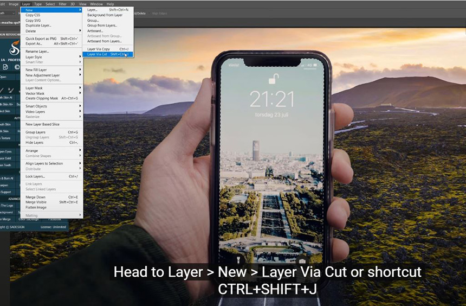Choose Artboard from Layers...
The width and height of the screenshot is (466, 306).
[x=108, y=41]
